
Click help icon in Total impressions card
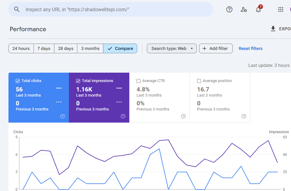coord(123,116)
